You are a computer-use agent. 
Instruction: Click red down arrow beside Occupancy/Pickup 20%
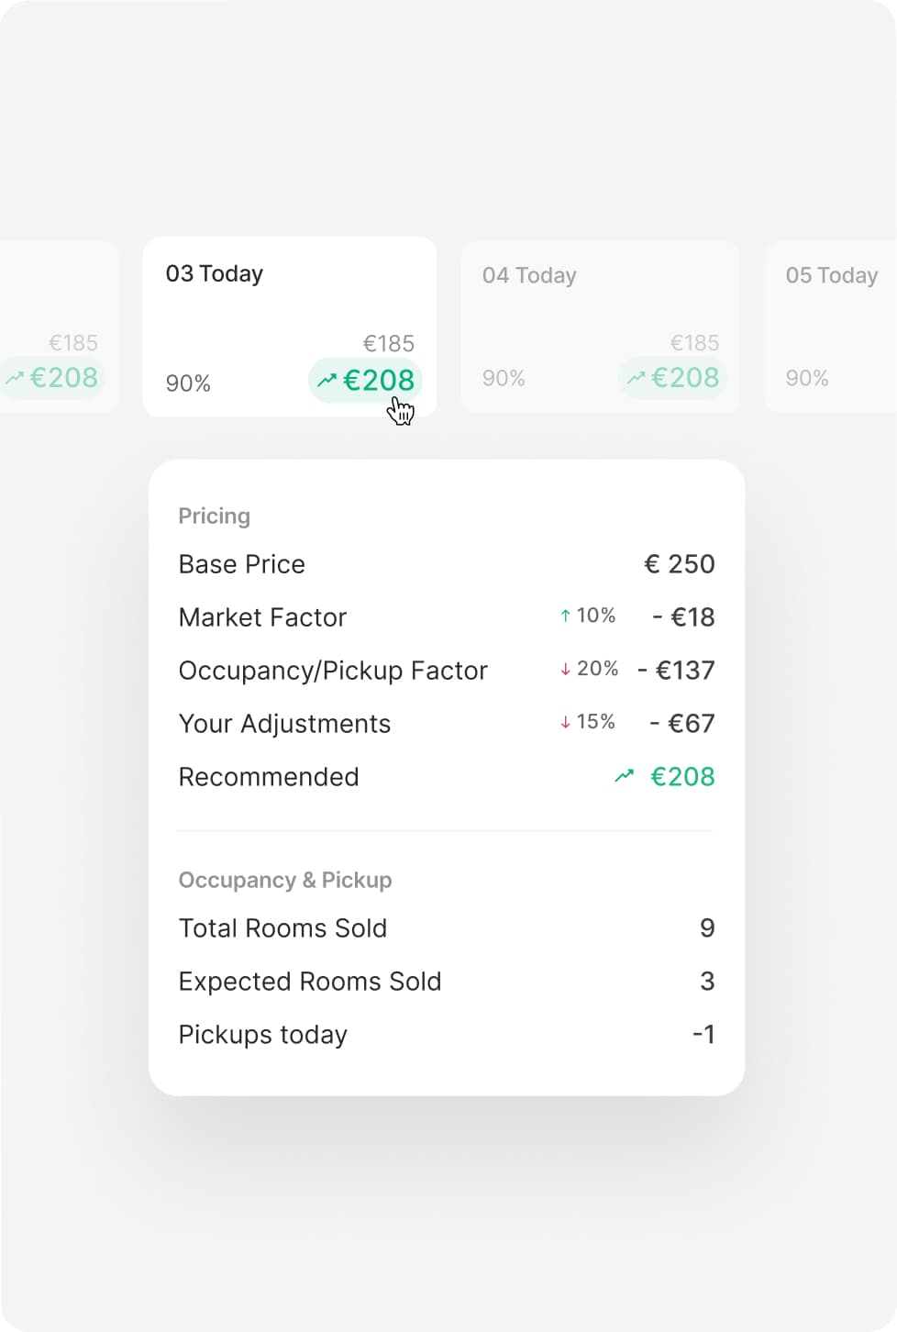(x=565, y=669)
